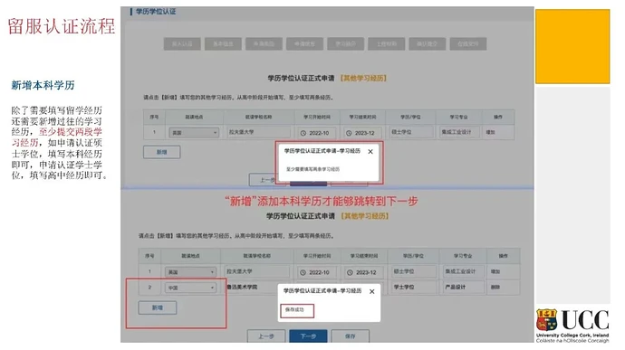This screenshot has width=625, height=350.
Task: Click 删除 in the 鲁迅美术学院 row
Action: tap(495, 287)
